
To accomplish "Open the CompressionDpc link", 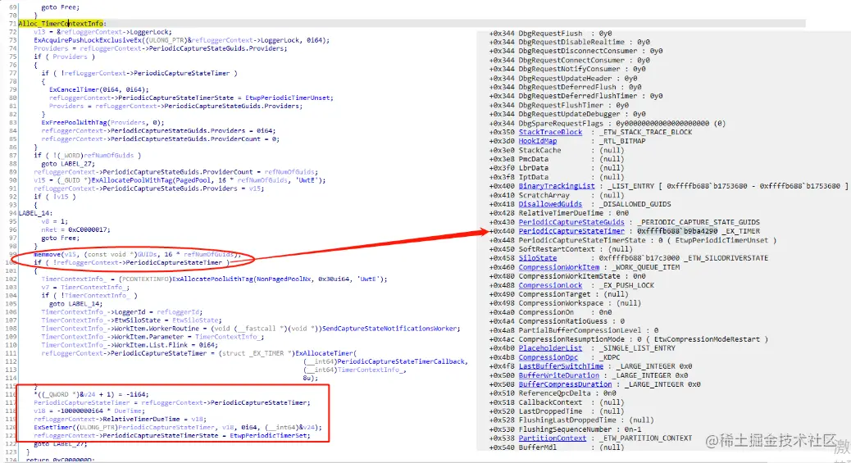I will click(x=548, y=357).
